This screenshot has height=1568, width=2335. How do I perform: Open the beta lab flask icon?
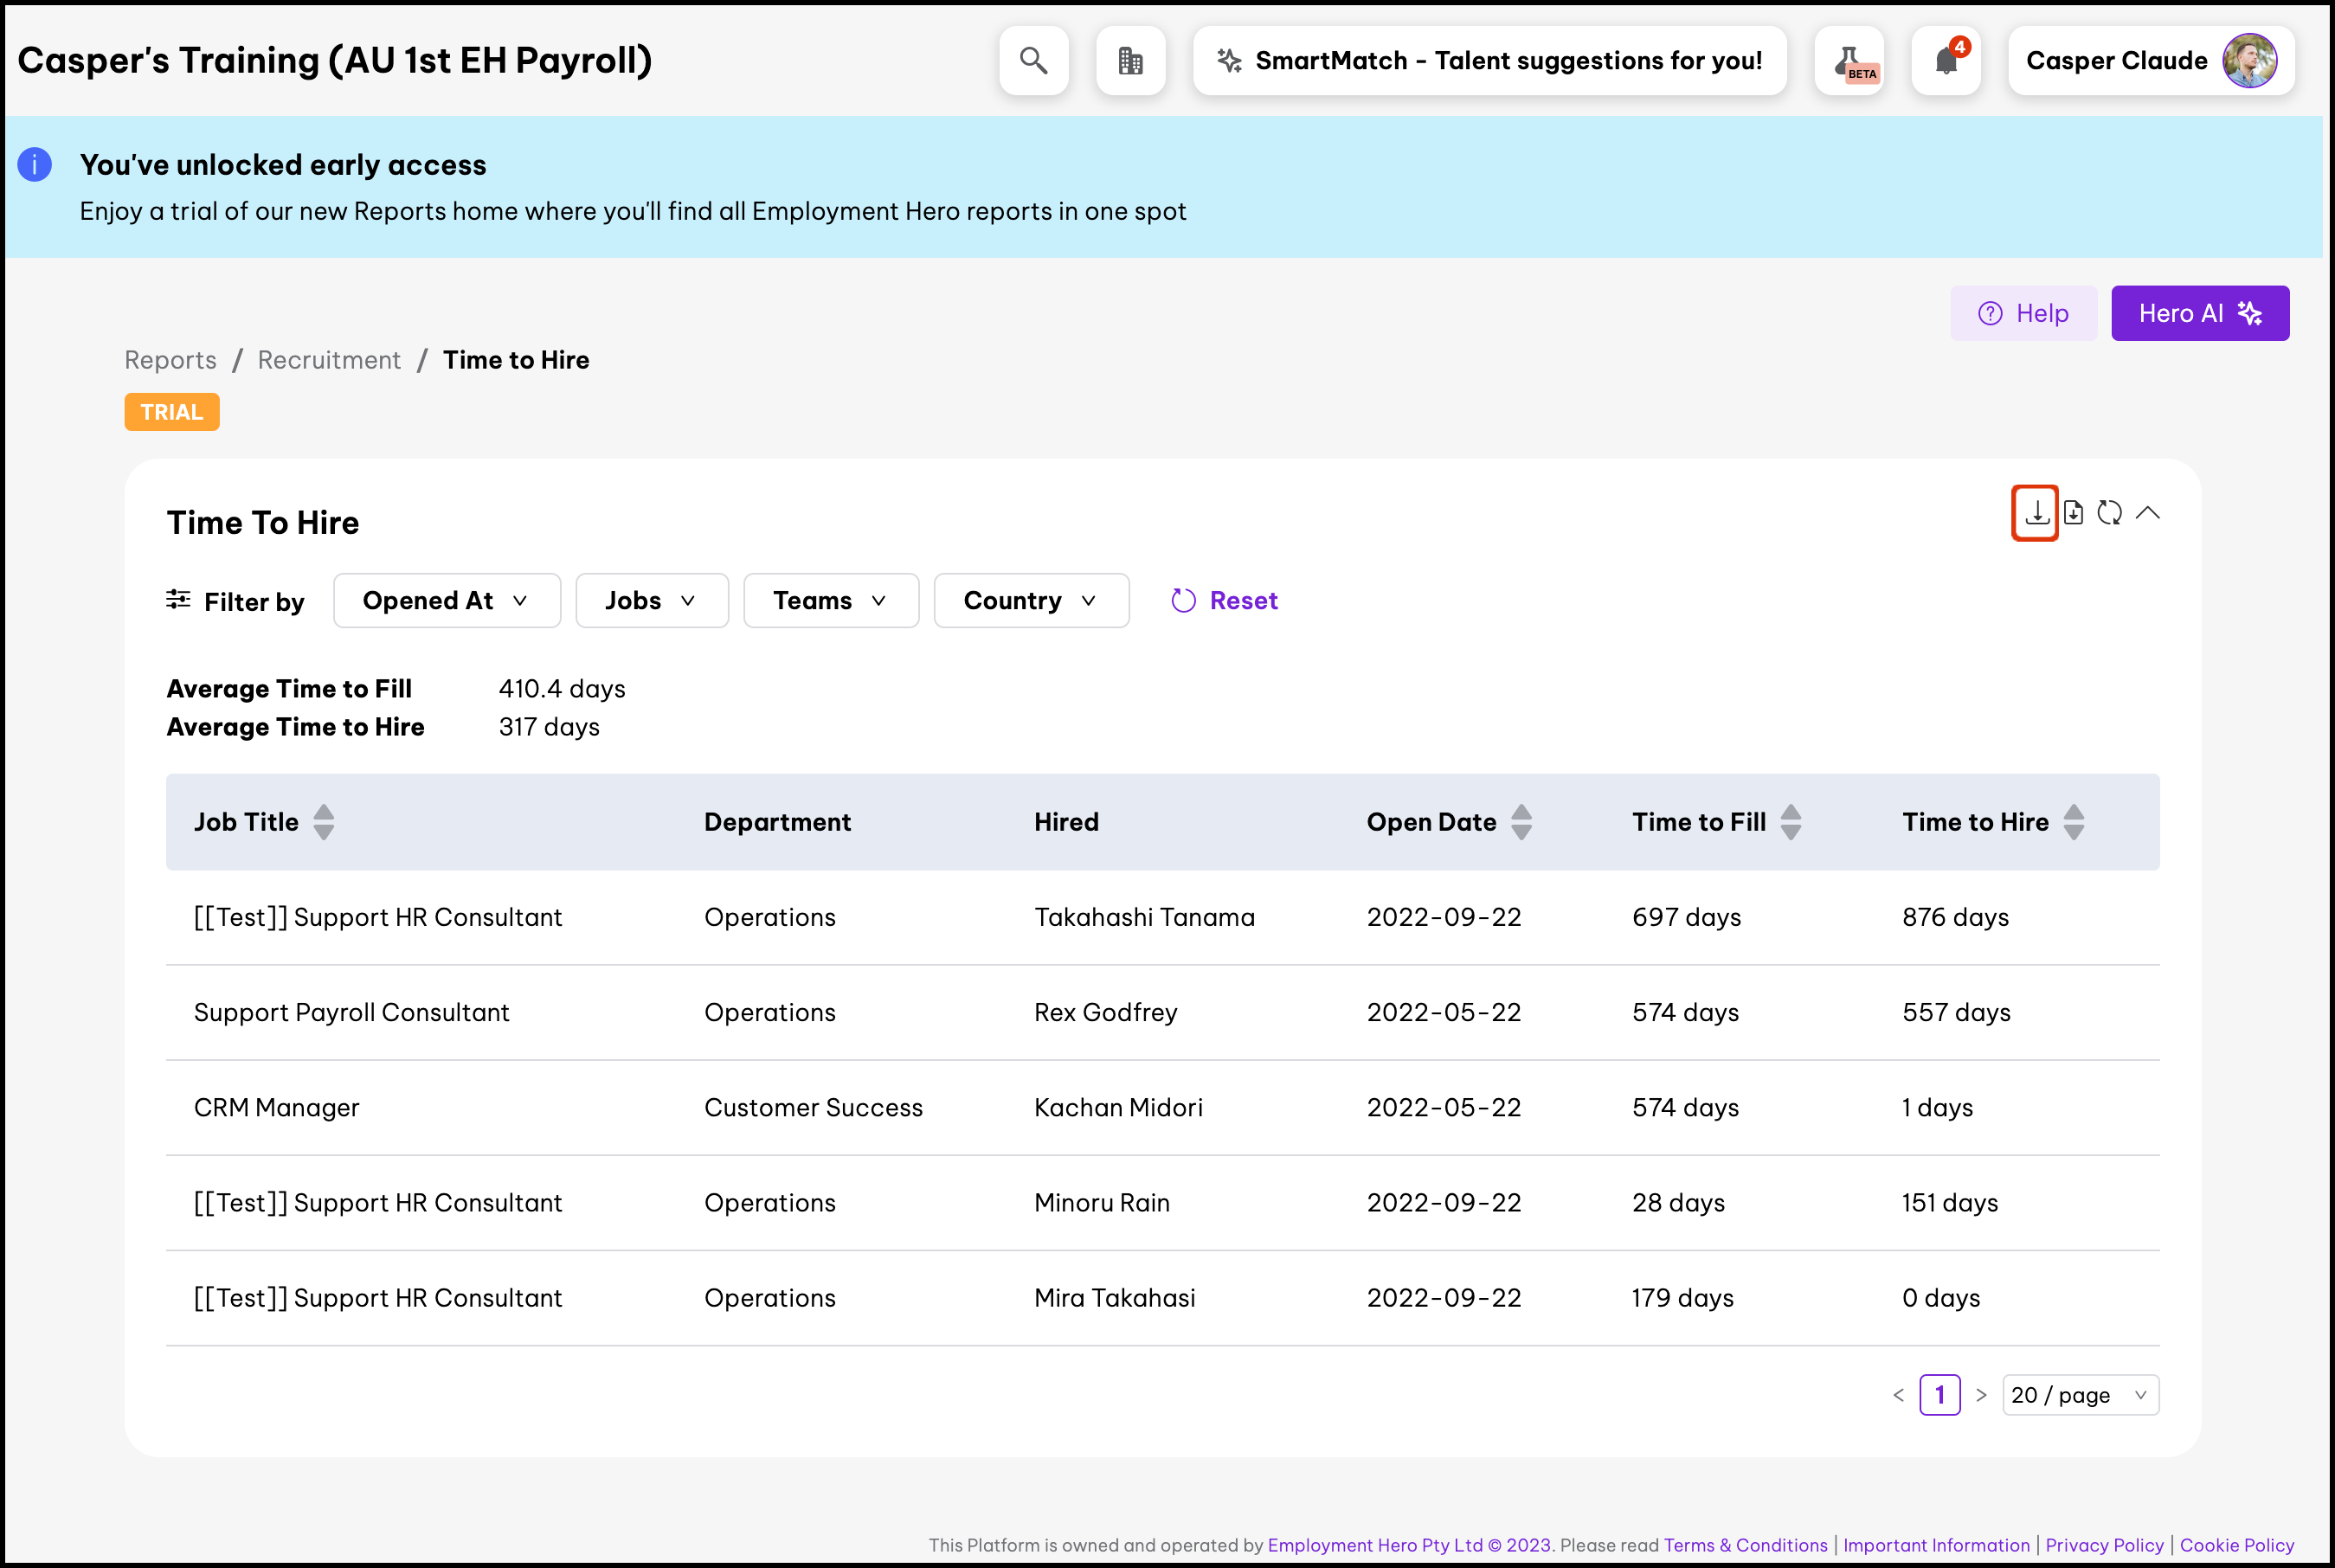(x=1849, y=61)
